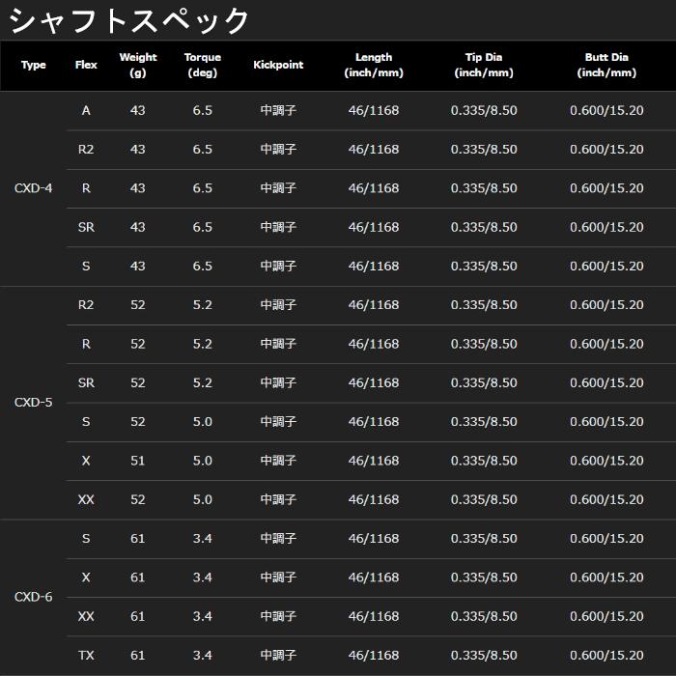Click weight 61 in the TX row
Screen dimensions: 676x676
(138, 656)
